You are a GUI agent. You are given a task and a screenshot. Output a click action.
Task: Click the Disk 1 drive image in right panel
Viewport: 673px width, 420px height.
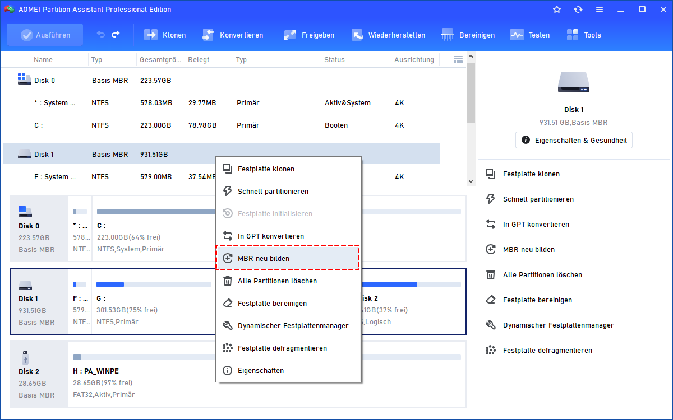click(574, 82)
